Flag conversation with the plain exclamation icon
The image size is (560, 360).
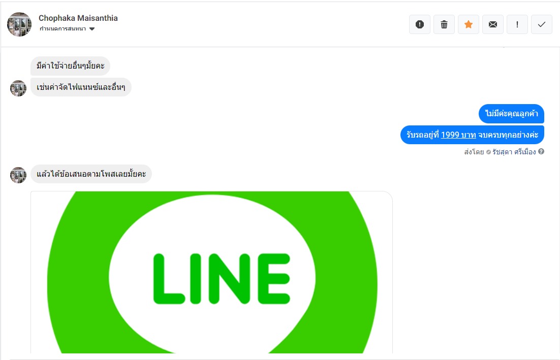click(x=517, y=24)
